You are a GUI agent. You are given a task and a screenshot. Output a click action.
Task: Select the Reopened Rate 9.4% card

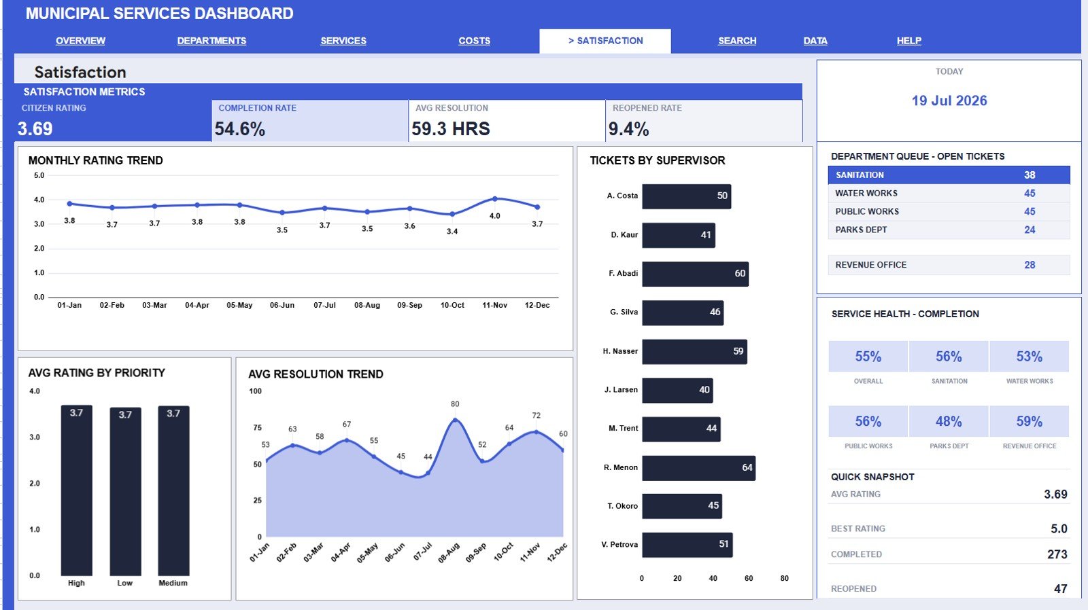click(x=704, y=121)
